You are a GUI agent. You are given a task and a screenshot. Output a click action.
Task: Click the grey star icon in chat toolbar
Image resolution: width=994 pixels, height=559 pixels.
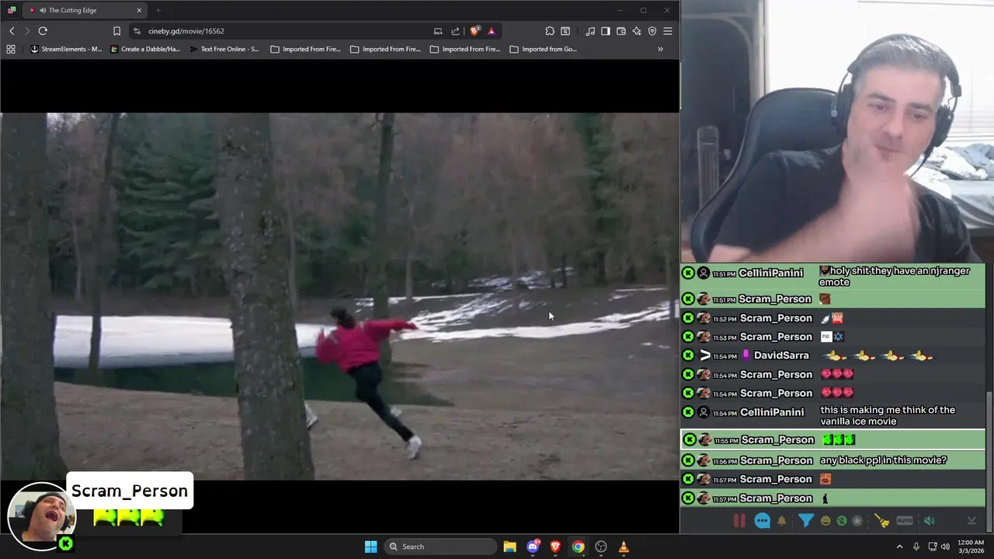coord(857,521)
